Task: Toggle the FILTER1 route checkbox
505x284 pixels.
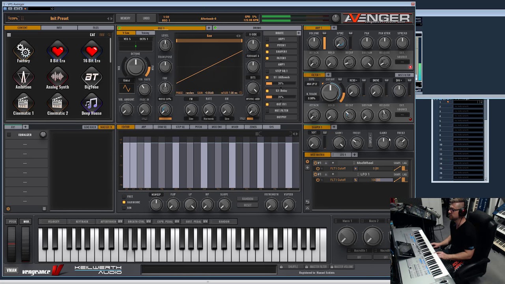Action: click(267, 58)
